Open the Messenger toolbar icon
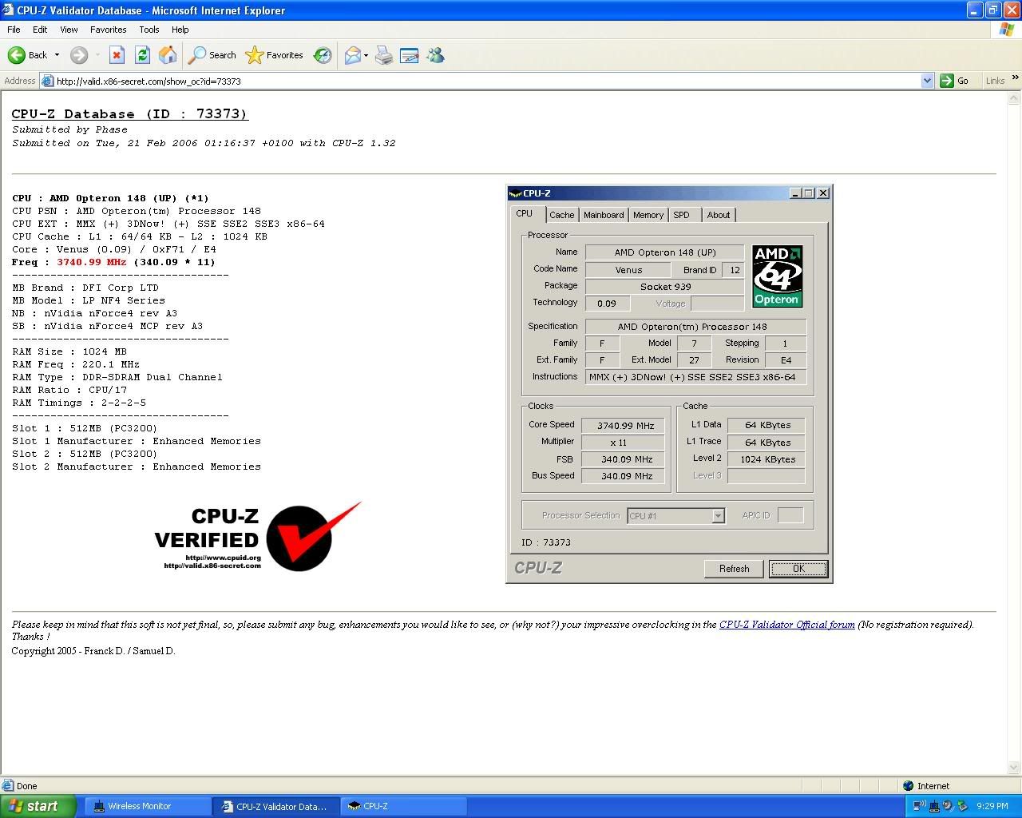The height and width of the screenshot is (818, 1022). tap(435, 55)
